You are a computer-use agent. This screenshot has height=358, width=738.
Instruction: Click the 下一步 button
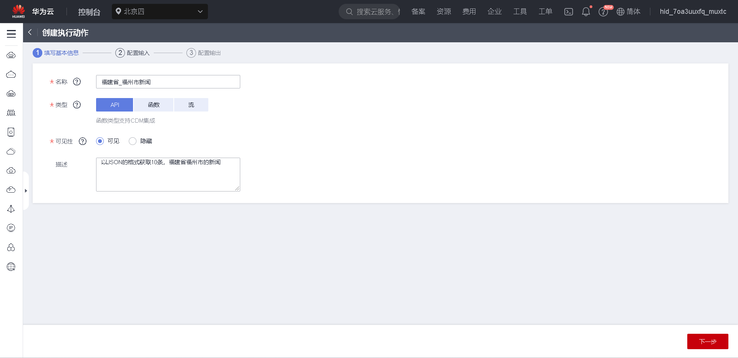tap(708, 341)
